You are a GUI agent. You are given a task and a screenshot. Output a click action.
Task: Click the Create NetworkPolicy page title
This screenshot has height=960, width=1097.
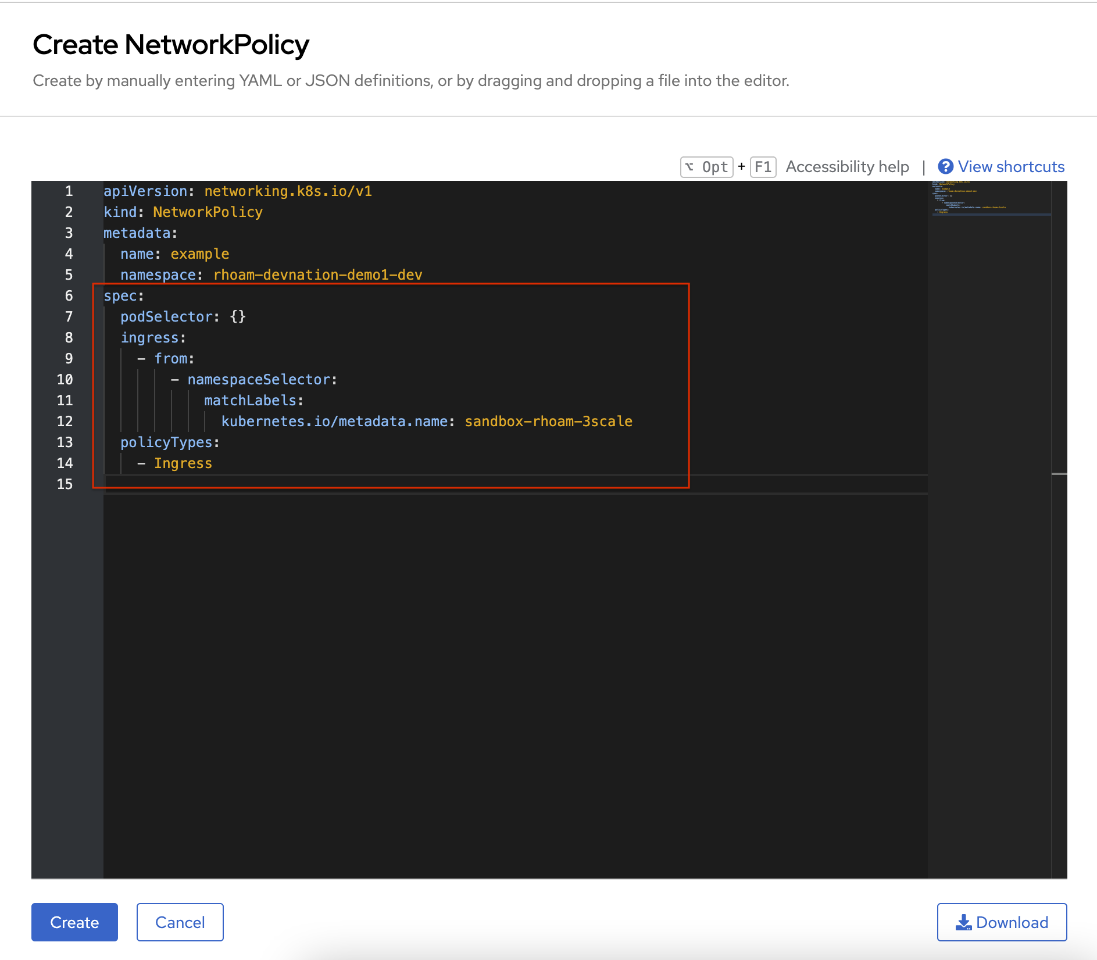(171, 44)
